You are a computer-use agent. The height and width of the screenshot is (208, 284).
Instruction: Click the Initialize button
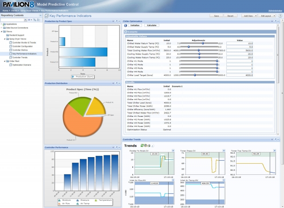point(135,26)
